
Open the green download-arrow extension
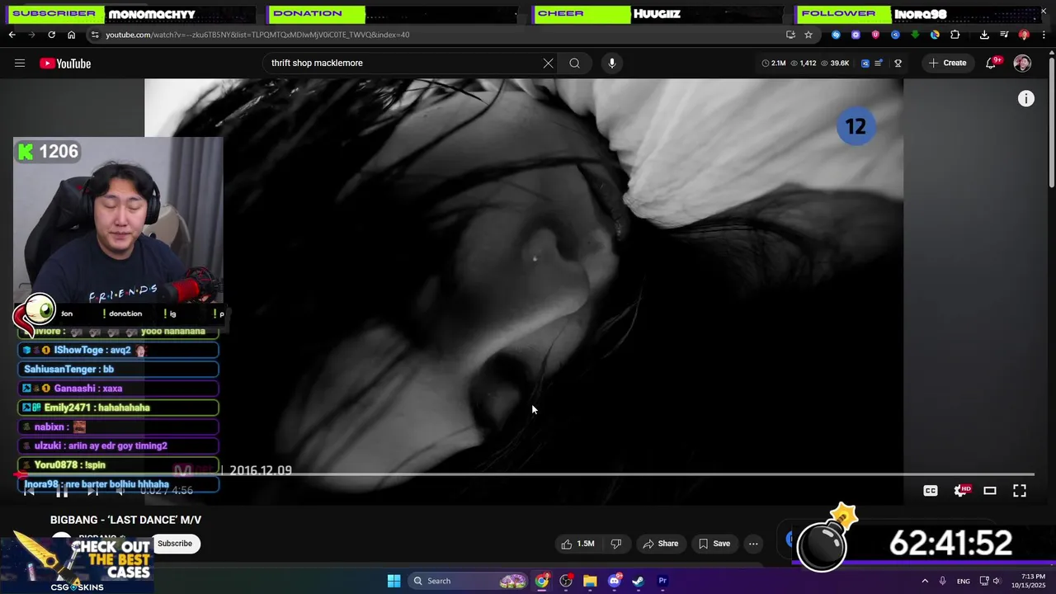(x=915, y=35)
